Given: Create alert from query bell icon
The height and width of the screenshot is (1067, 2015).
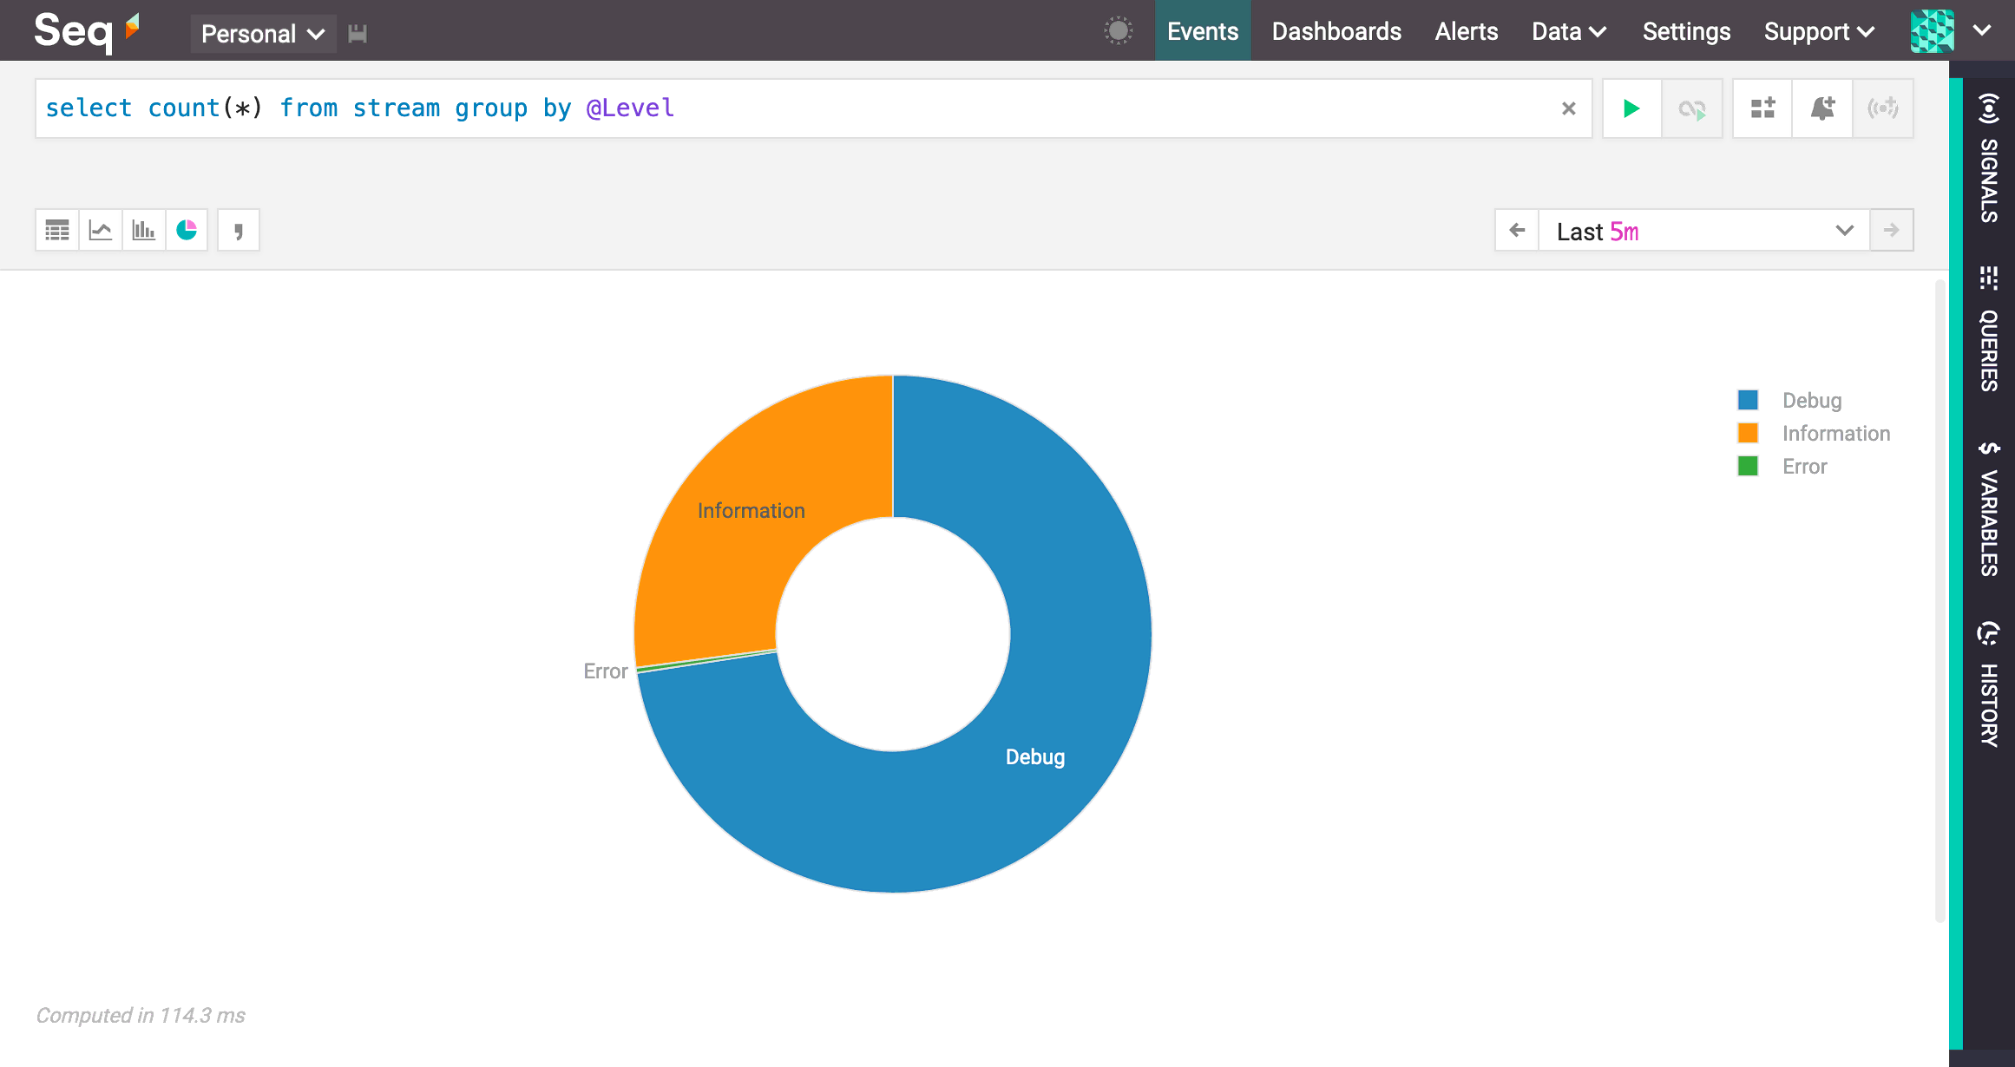Looking at the screenshot, I should pos(1822,108).
